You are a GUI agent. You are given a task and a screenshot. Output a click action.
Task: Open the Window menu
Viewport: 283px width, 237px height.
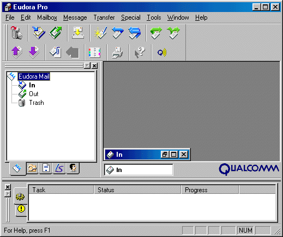click(x=178, y=17)
